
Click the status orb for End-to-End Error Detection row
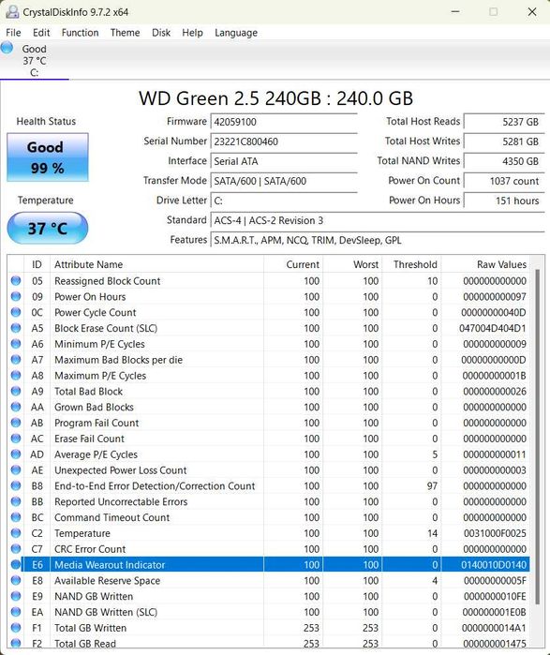point(16,485)
